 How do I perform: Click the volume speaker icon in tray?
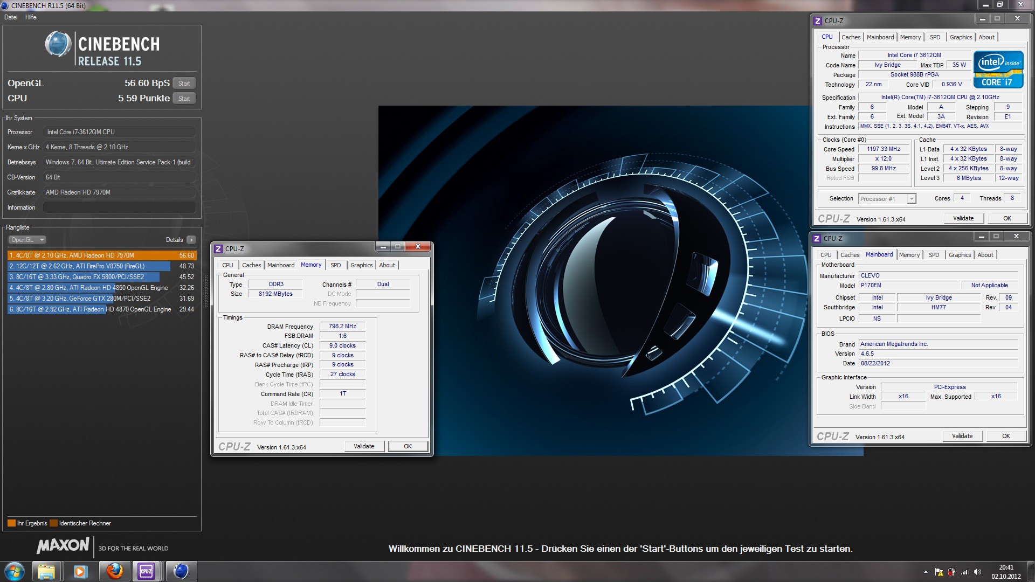tap(977, 572)
